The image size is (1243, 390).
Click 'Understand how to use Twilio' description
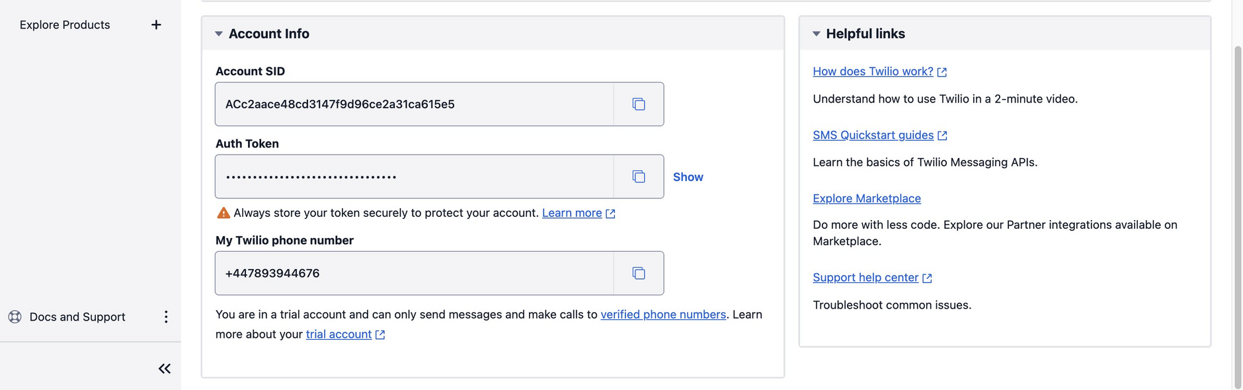pyautogui.click(x=945, y=98)
